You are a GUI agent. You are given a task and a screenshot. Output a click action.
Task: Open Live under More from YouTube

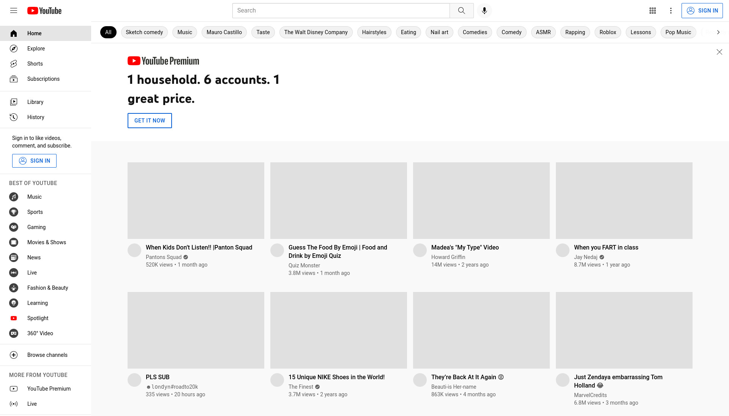pyautogui.click(x=46, y=404)
